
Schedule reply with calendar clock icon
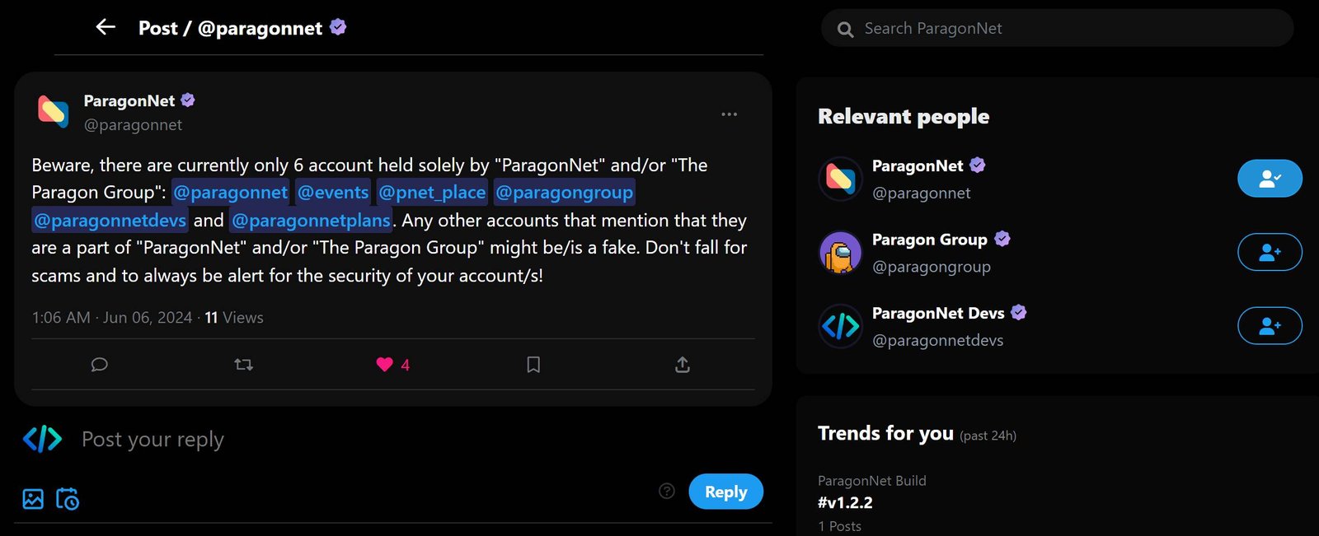pyautogui.click(x=68, y=499)
